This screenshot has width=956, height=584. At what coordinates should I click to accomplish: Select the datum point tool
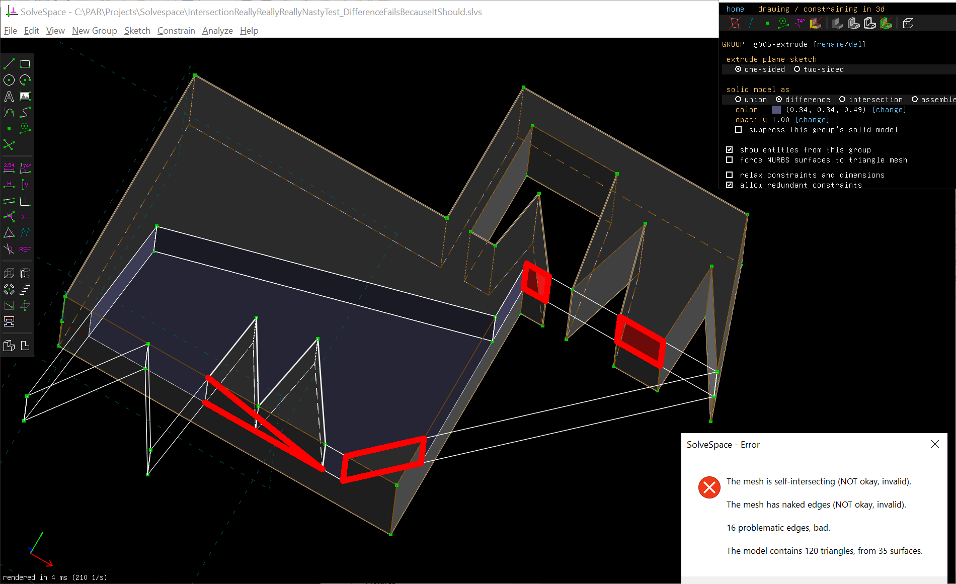[9, 128]
